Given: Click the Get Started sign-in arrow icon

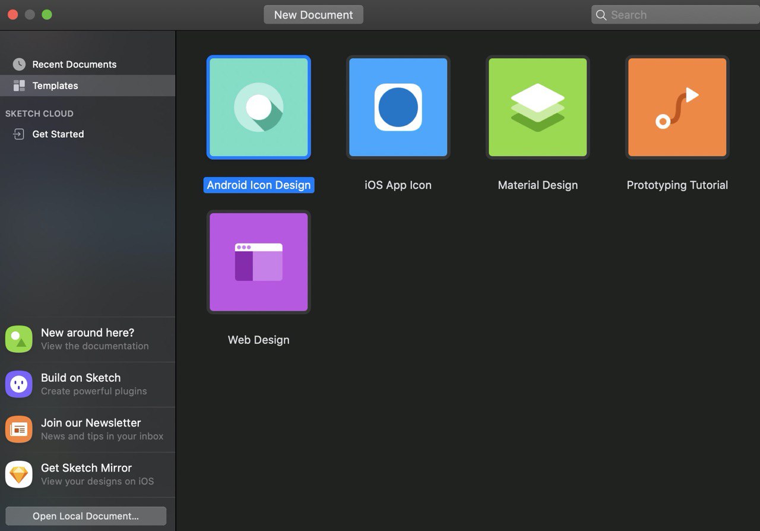Looking at the screenshot, I should pyautogui.click(x=19, y=134).
